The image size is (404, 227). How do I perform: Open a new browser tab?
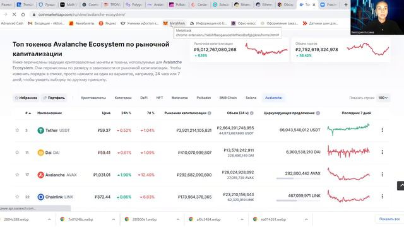click(x=346, y=4)
